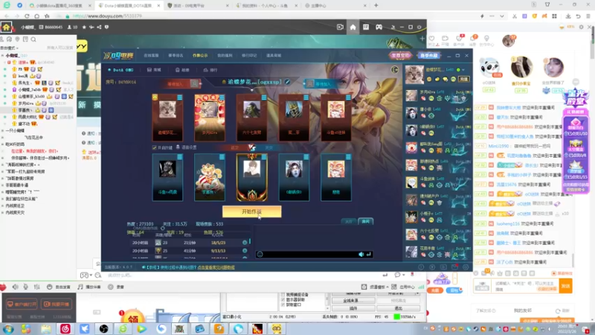Click the pink banner button in the client header
Image resolution: width=595 pixels, height=335 pixels.
tap(401, 55)
